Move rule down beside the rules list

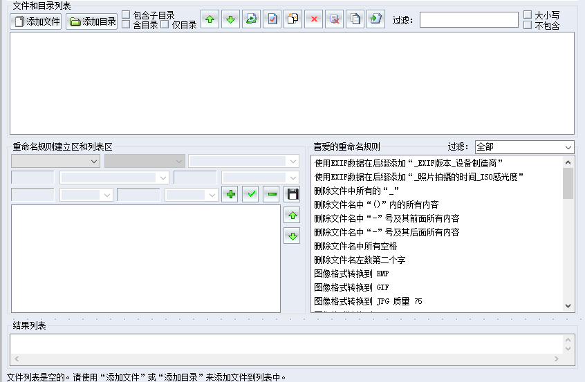(x=292, y=236)
